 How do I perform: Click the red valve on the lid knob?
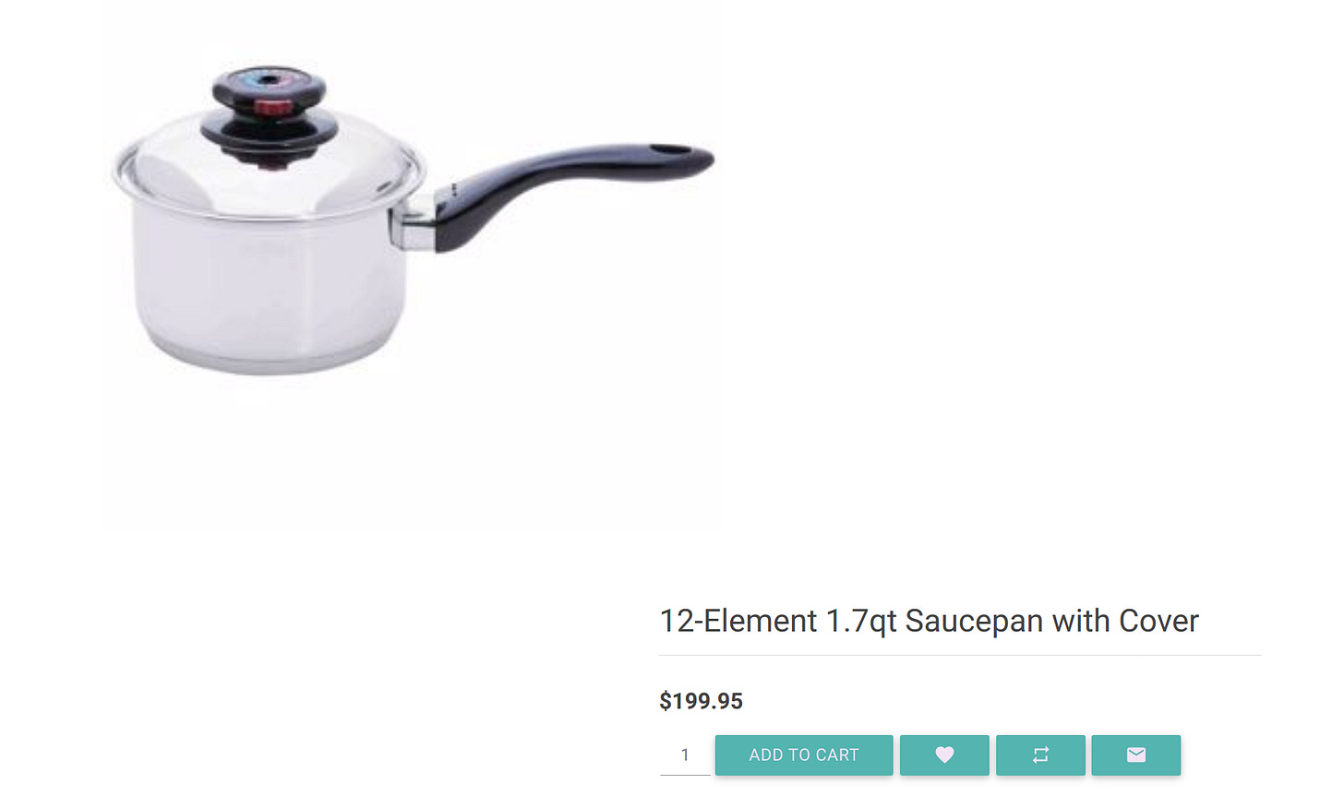coord(273,108)
